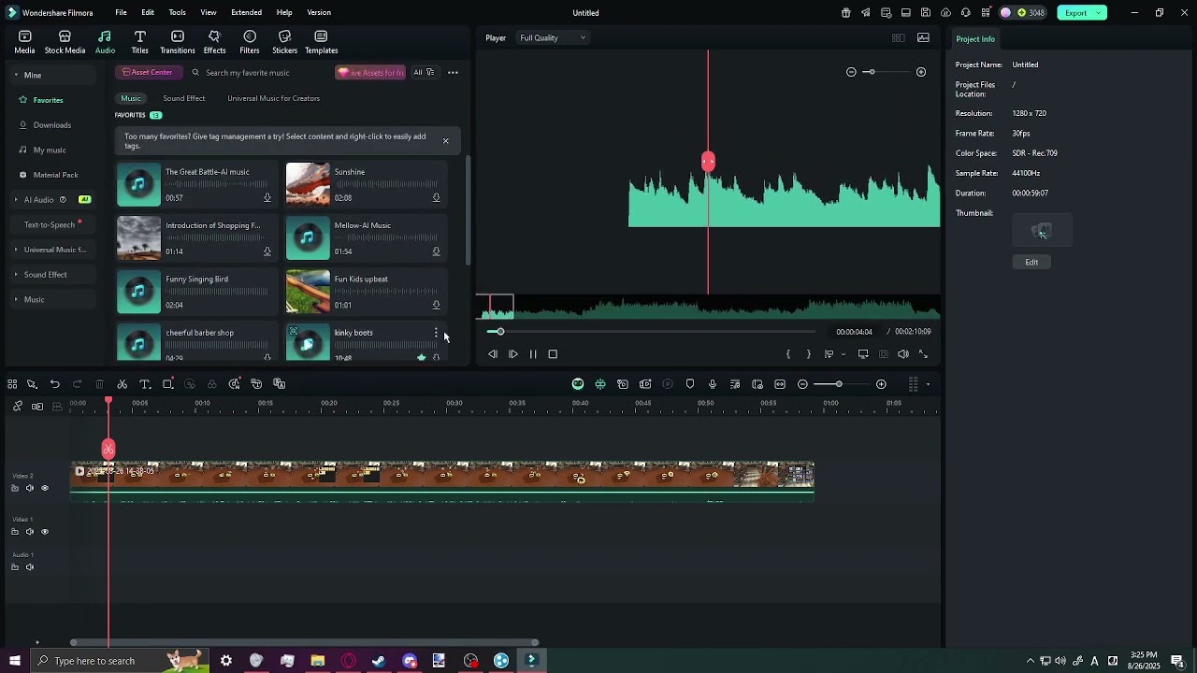Download The Great Battle-AI music track
The width and height of the screenshot is (1197, 673).
[x=267, y=198]
